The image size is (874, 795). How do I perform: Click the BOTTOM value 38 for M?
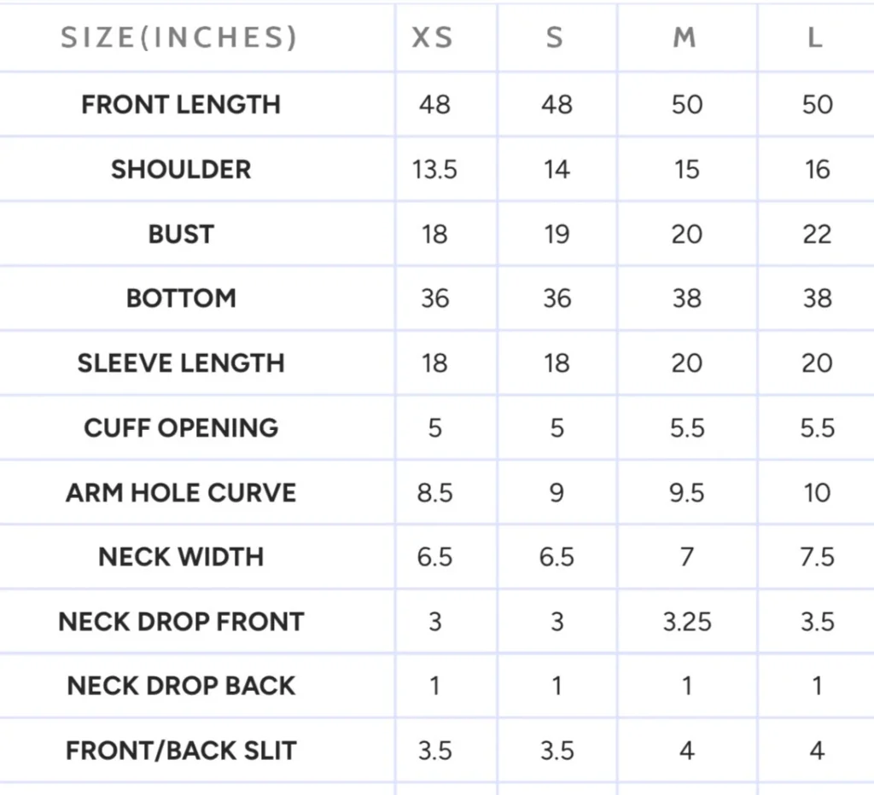(x=687, y=299)
